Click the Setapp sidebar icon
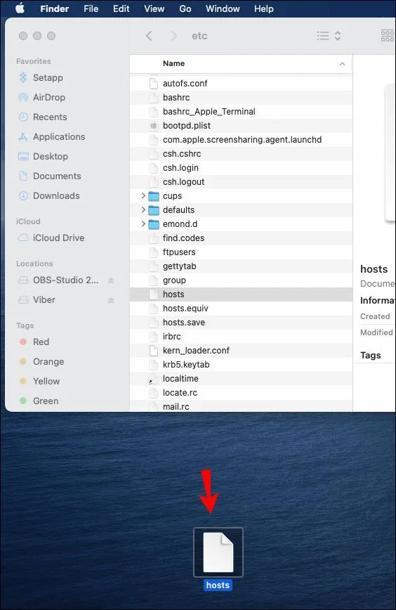396x610 pixels. pos(23,77)
